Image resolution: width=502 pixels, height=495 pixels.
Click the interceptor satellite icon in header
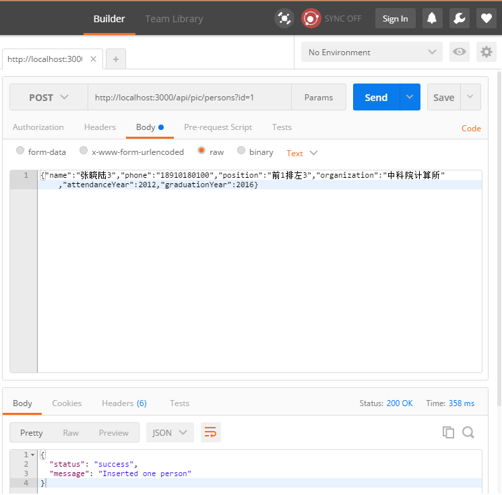click(284, 18)
